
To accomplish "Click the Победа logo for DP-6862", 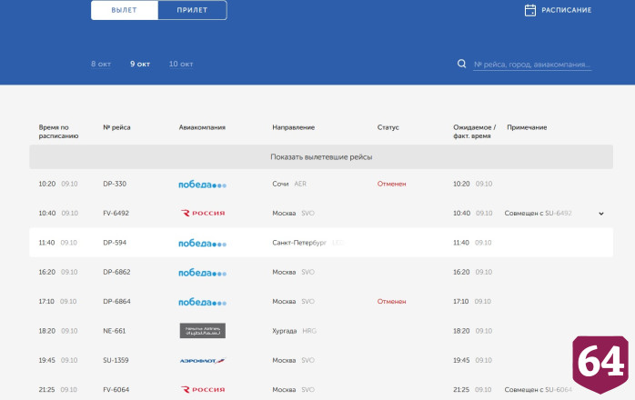I will click(202, 273).
